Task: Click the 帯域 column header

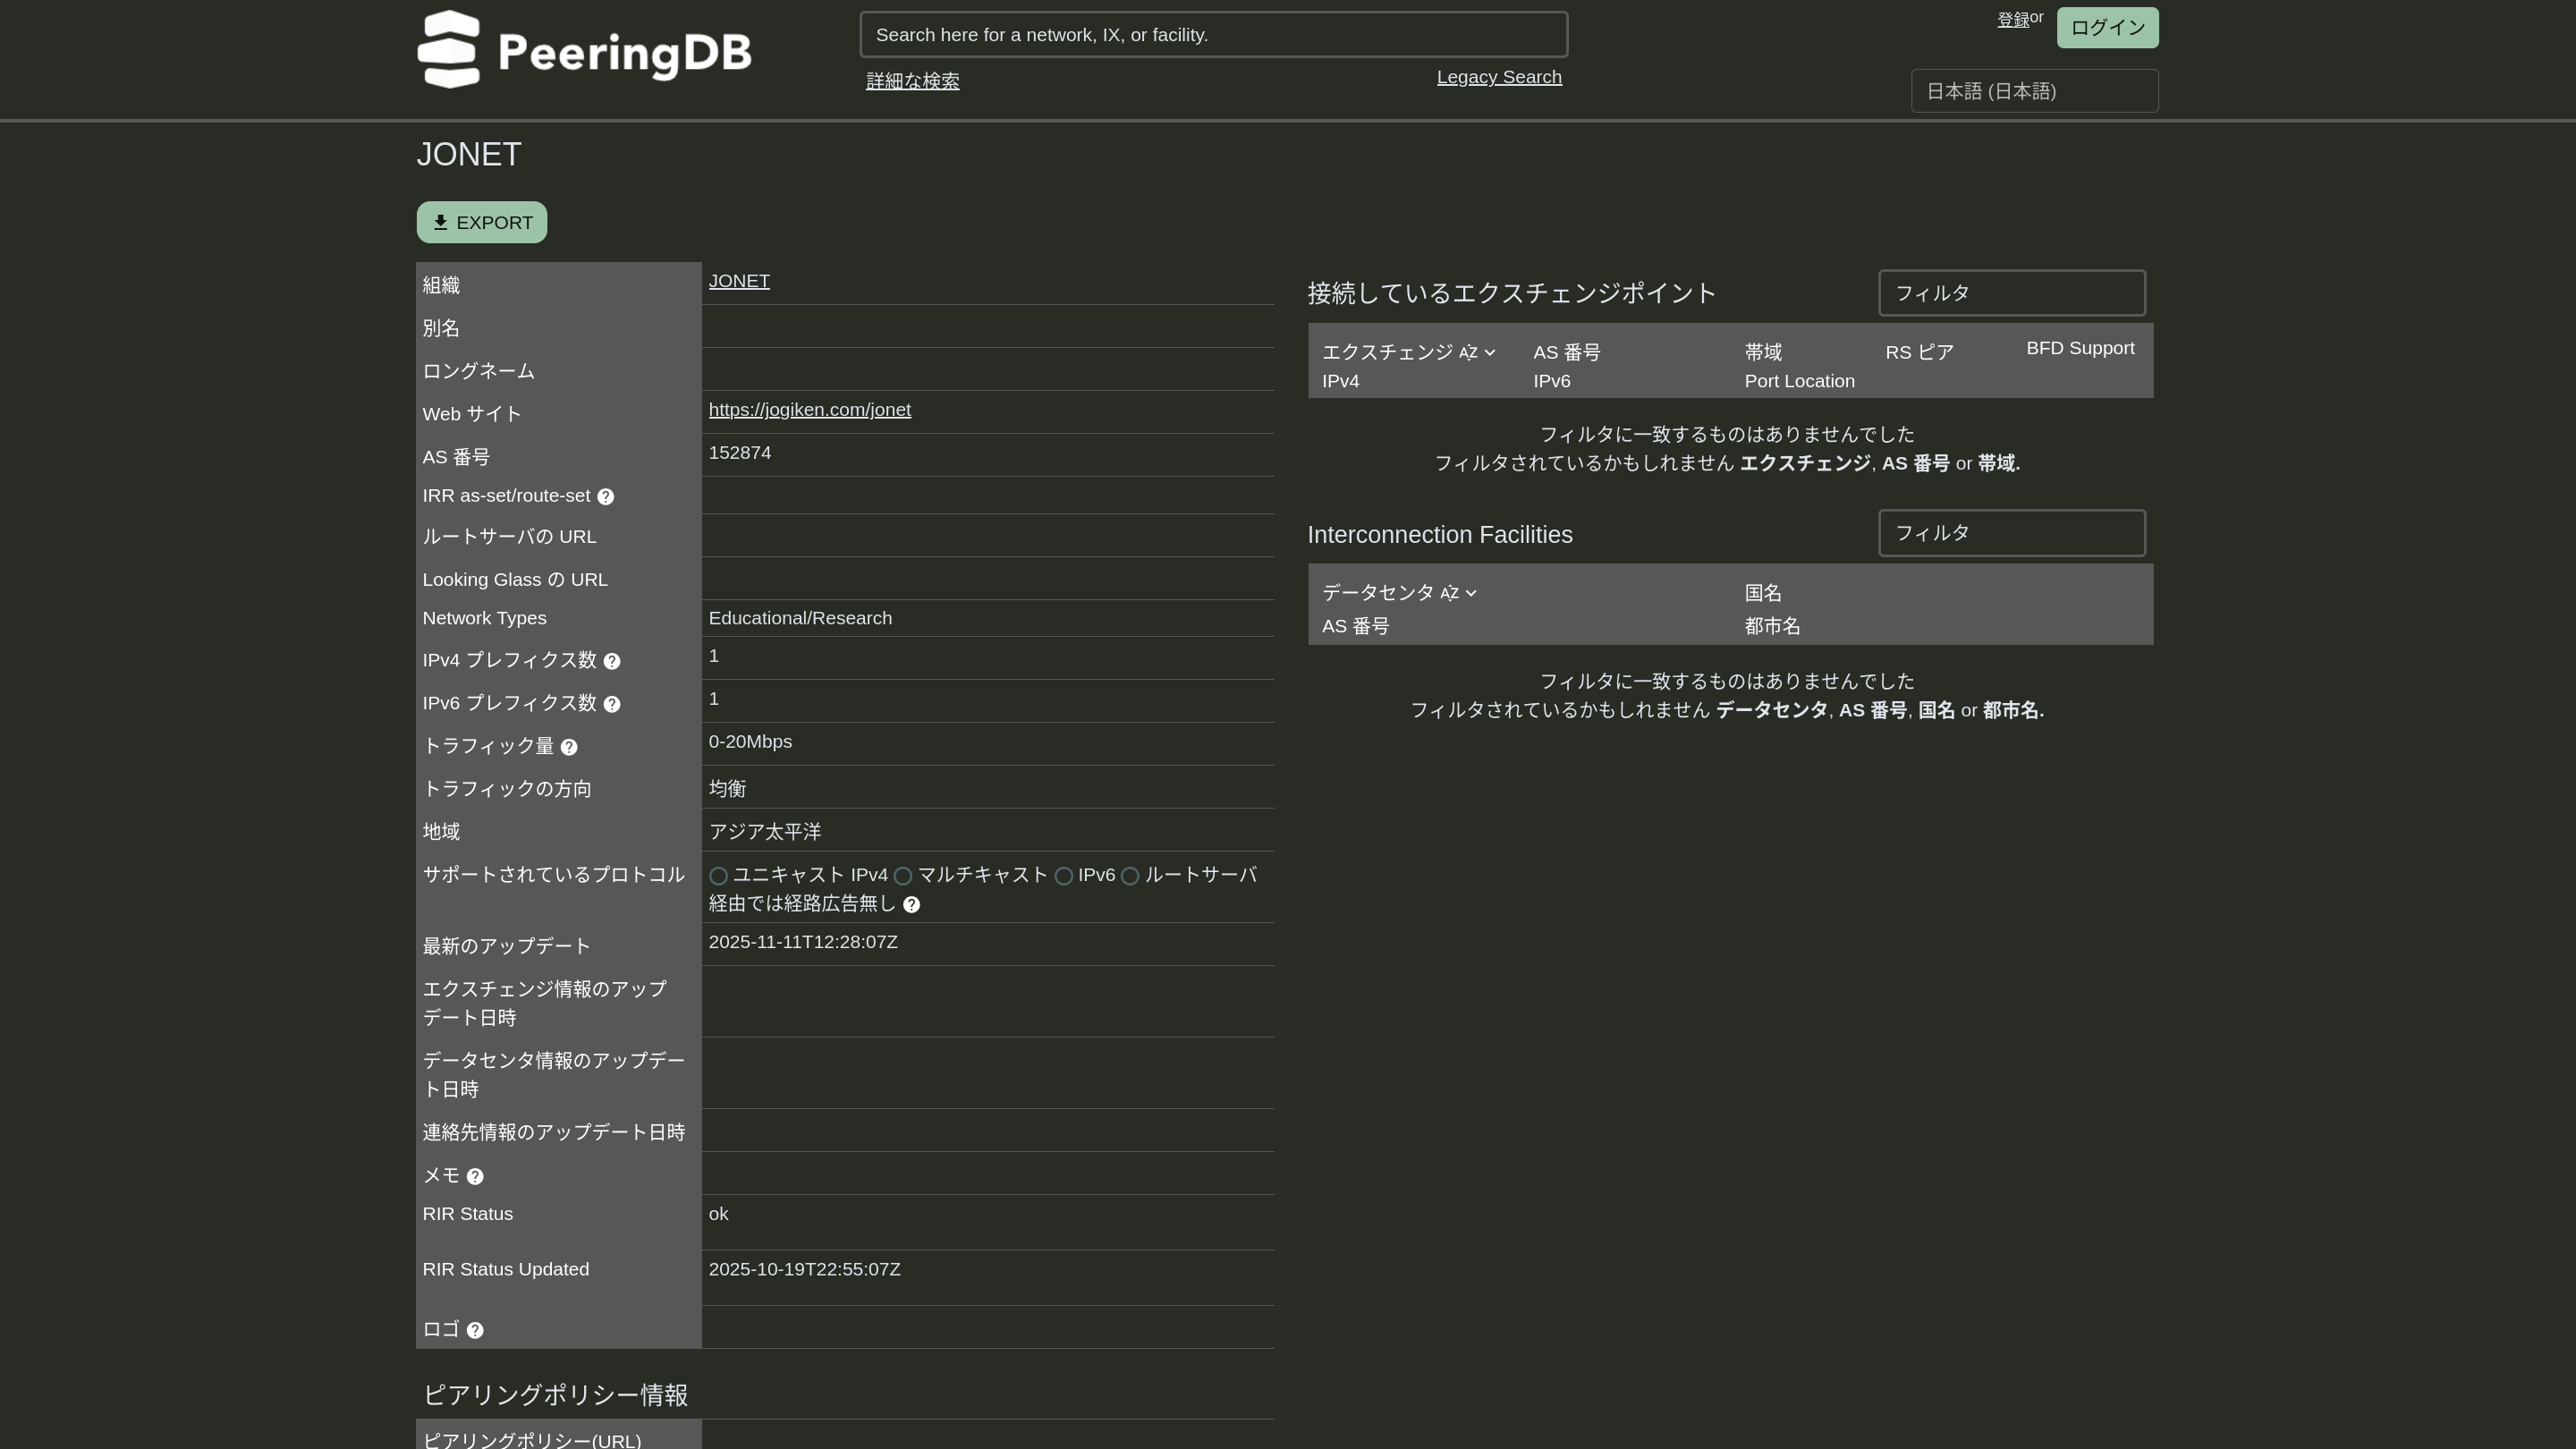Action: (1763, 352)
